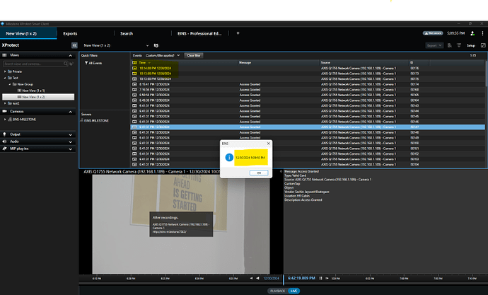Click the Cameras panel icon
The image size is (488, 295).
pos(6,111)
